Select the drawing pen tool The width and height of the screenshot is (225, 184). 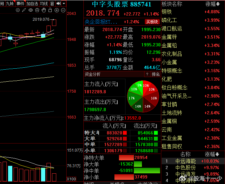click(24, 10)
